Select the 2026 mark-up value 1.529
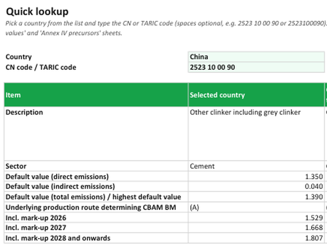Screen dimensions: 327x245 coord(256,218)
